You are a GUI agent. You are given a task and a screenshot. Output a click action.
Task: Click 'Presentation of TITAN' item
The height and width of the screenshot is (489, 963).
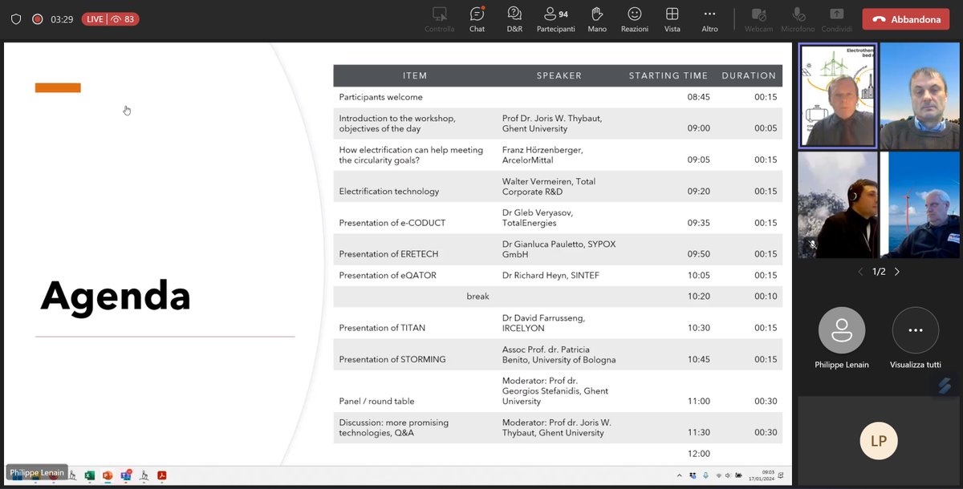(x=382, y=328)
